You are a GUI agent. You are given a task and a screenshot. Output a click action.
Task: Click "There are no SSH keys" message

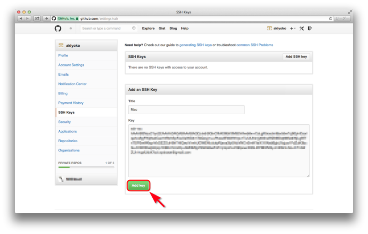click(x=168, y=67)
